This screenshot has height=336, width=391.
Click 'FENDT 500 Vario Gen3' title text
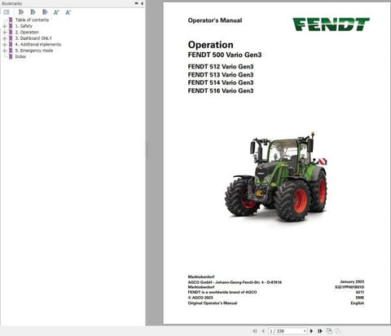coord(225,55)
